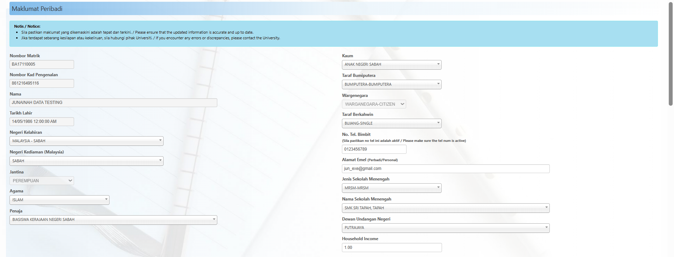Click the Tarikh Lahir date field

(x=42, y=121)
